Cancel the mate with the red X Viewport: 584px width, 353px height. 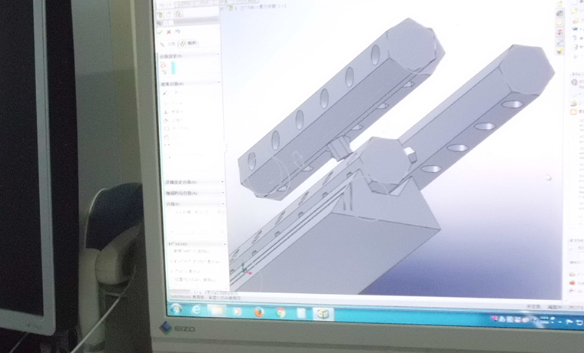coord(169,32)
